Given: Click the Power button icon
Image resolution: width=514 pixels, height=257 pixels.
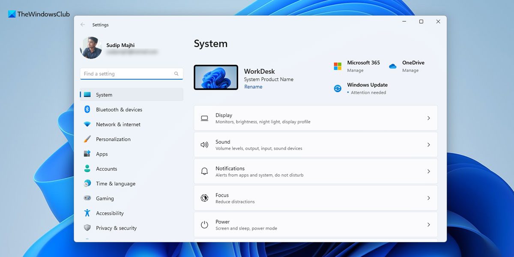Looking at the screenshot, I should tap(205, 225).
